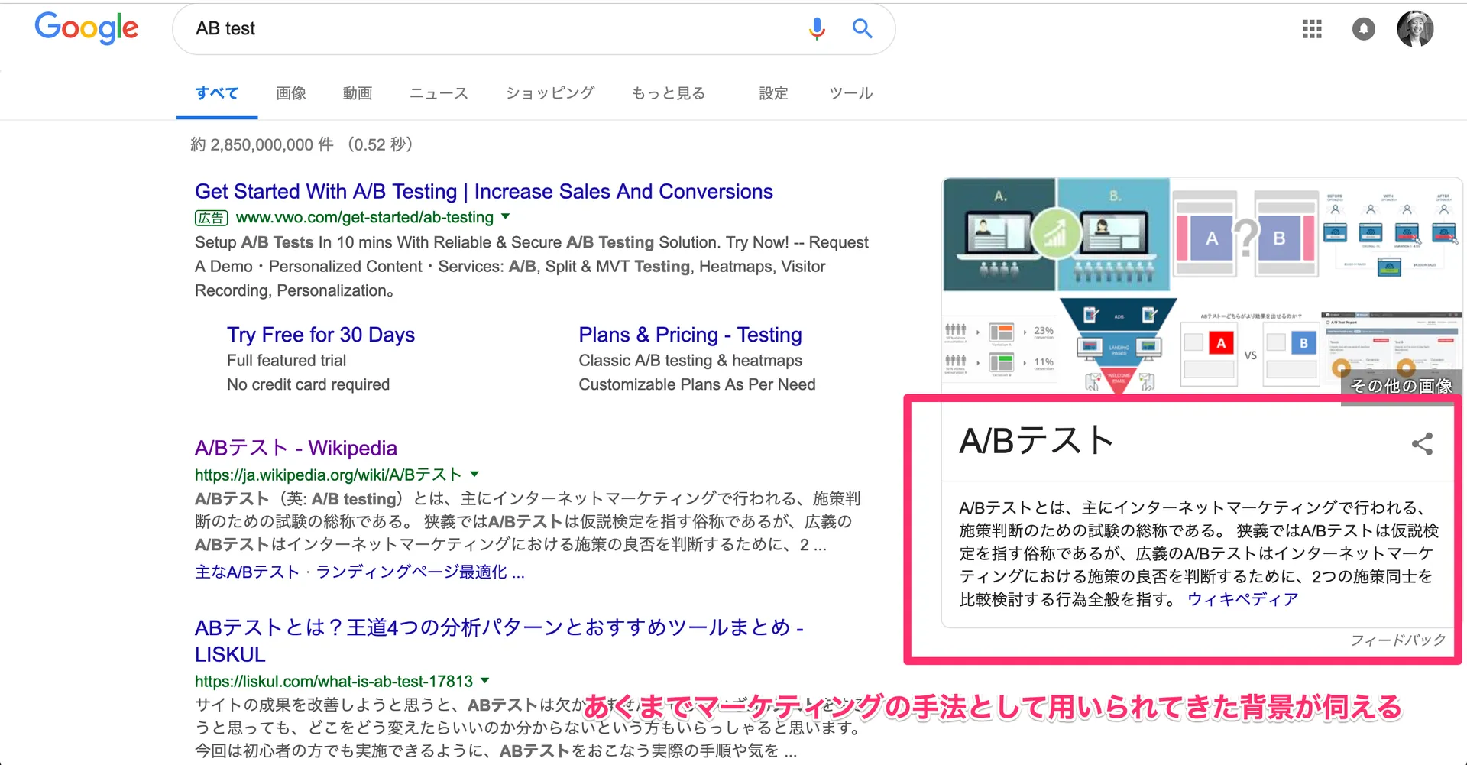Click the share icon in the A/Bテスト panel
The image size is (1467, 765).
tap(1422, 443)
